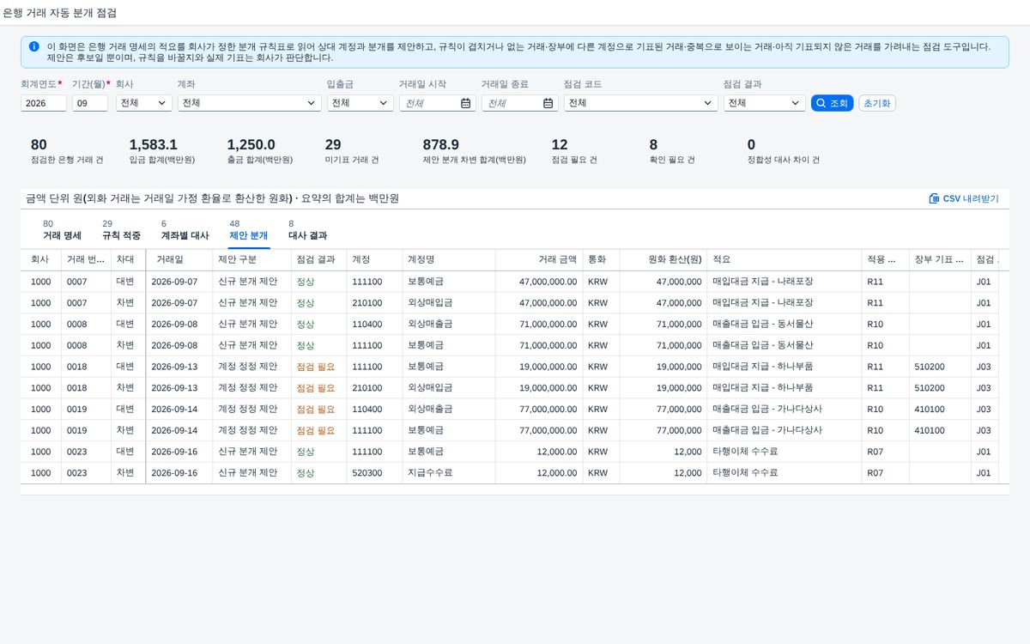Click the 조회 search button
Image resolution: width=1030 pixels, height=644 pixels.
pos(832,103)
